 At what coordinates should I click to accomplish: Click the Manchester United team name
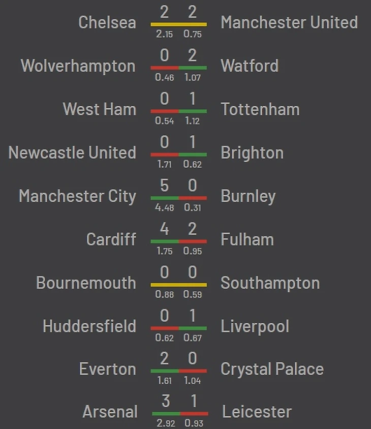(289, 22)
